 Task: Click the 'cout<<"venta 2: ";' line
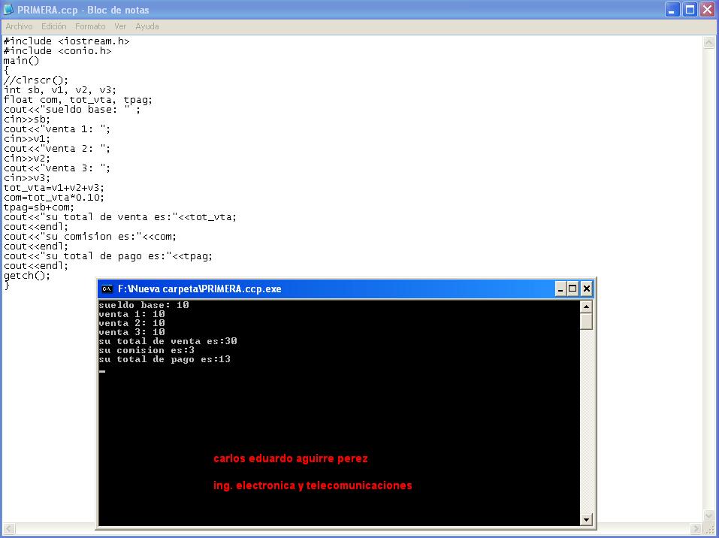(57, 149)
